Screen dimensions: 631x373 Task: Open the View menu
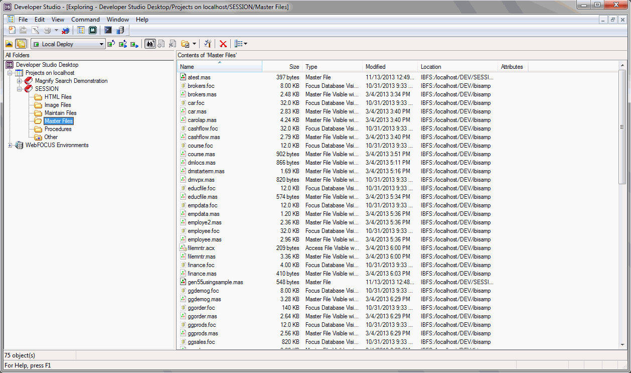58,20
